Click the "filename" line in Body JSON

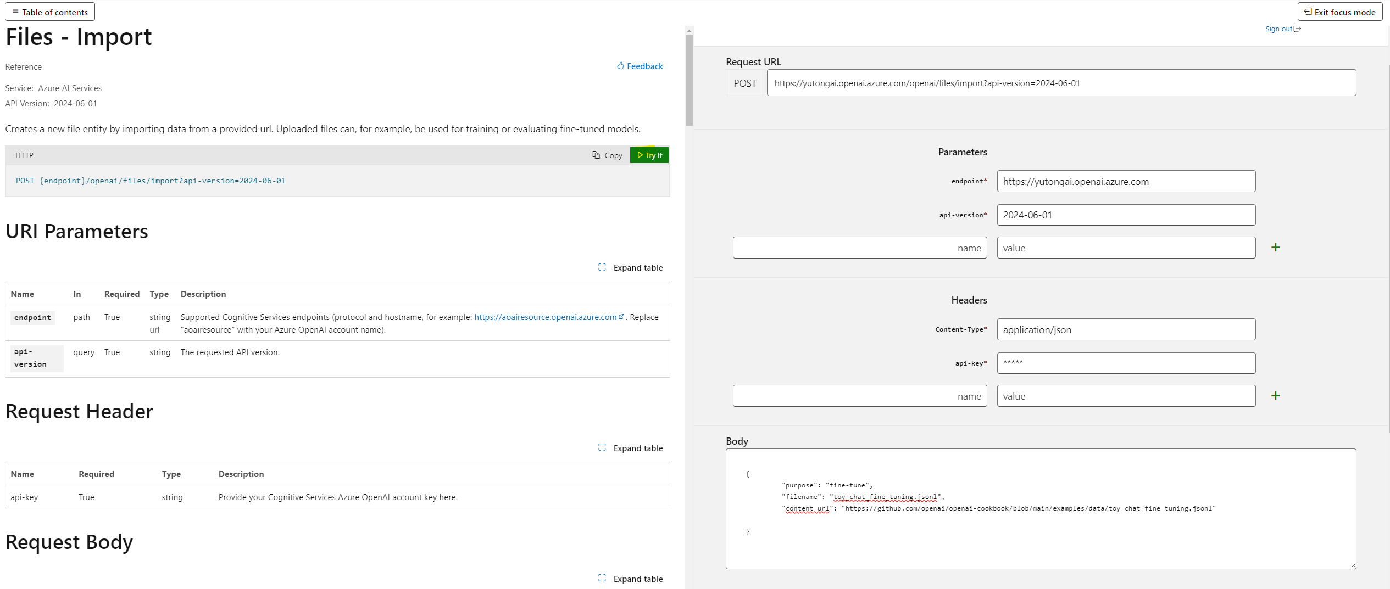(863, 497)
